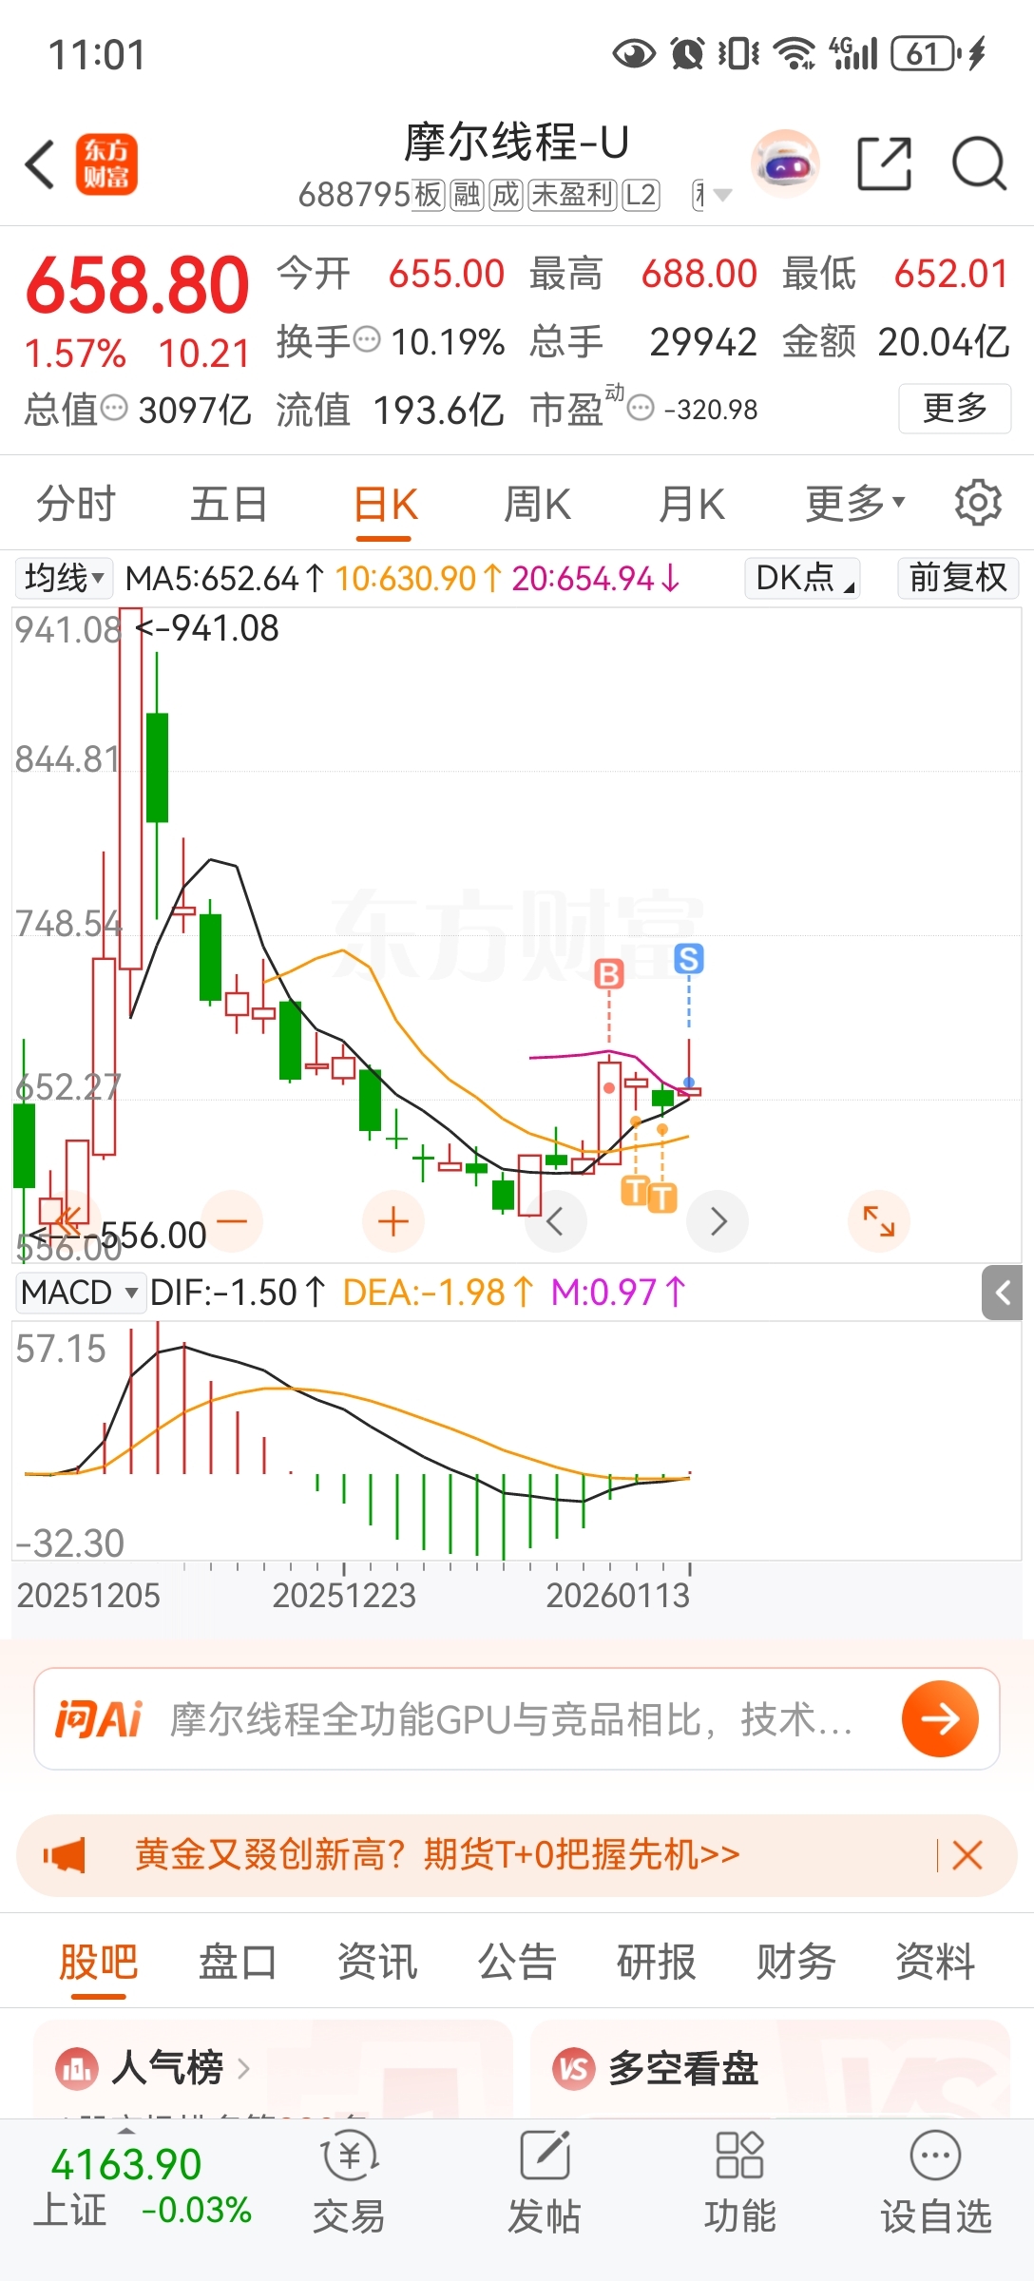Tap 更多 quote details button
The height and width of the screenshot is (2281, 1034).
[x=954, y=409]
